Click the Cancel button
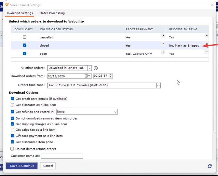This screenshot has height=176, width=218. point(48,166)
